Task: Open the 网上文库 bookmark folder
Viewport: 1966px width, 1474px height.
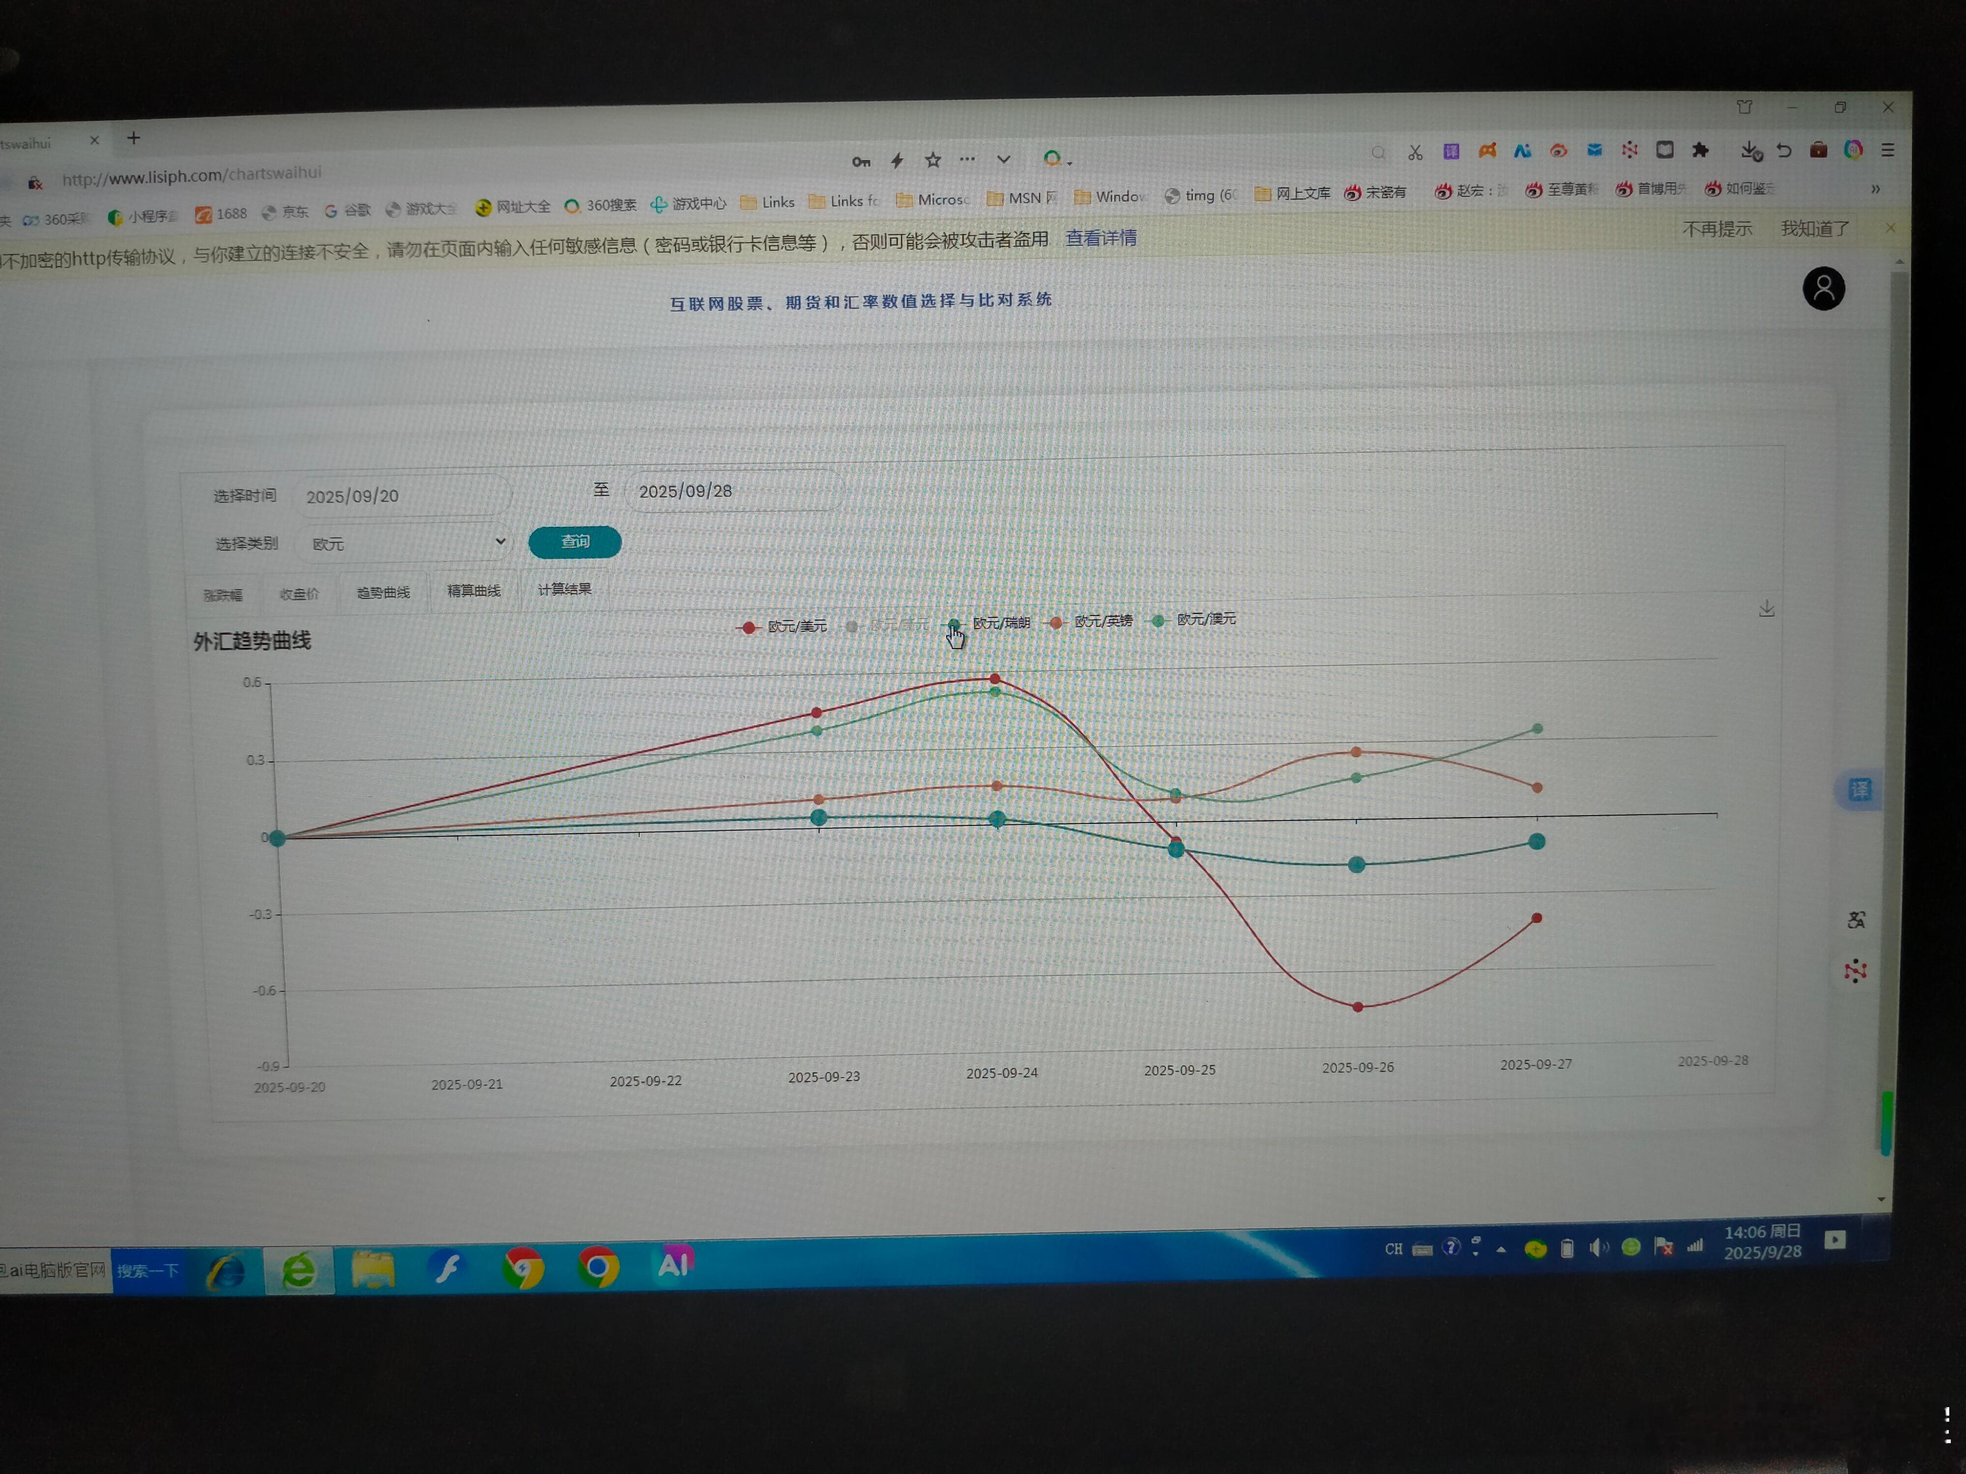Action: (x=1292, y=194)
